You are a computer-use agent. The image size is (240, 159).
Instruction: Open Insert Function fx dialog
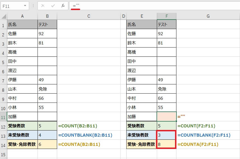click(63, 6)
